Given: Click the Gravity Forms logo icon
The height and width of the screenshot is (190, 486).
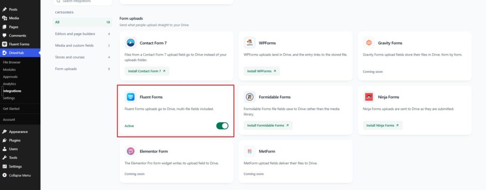Looking at the screenshot, I should [x=369, y=43].
